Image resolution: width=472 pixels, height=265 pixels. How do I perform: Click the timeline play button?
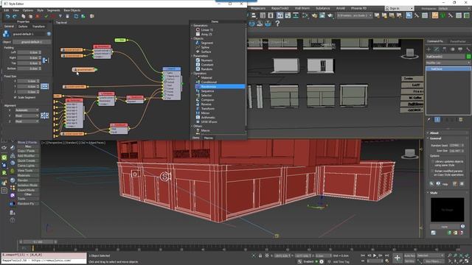pyautogui.click(x=375, y=255)
